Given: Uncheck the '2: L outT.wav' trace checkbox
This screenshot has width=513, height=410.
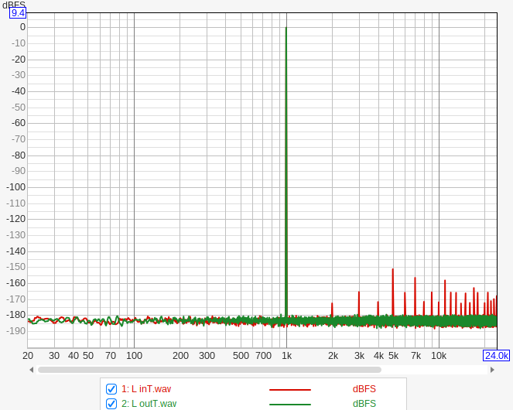Looking at the screenshot, I should click(111, 404).
